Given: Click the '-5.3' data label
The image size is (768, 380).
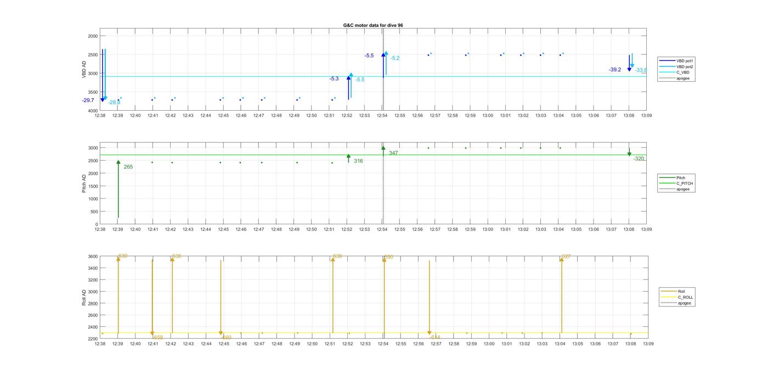Looking at the screenshot, I should (x=334, y=79).
